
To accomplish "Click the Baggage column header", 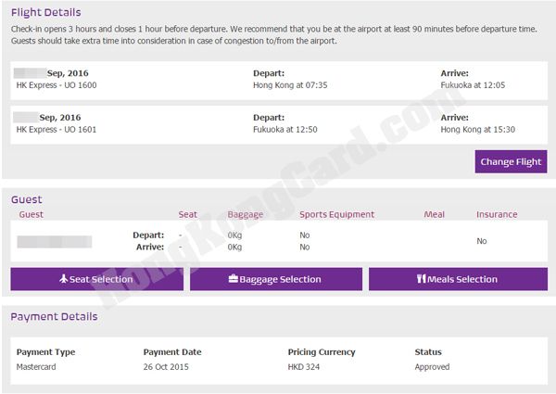I will pos(246,214).
